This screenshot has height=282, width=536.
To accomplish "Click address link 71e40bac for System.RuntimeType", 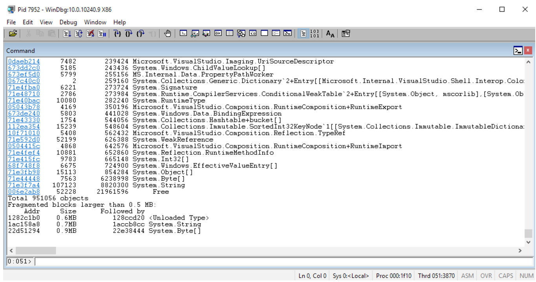I will (24, 100).
